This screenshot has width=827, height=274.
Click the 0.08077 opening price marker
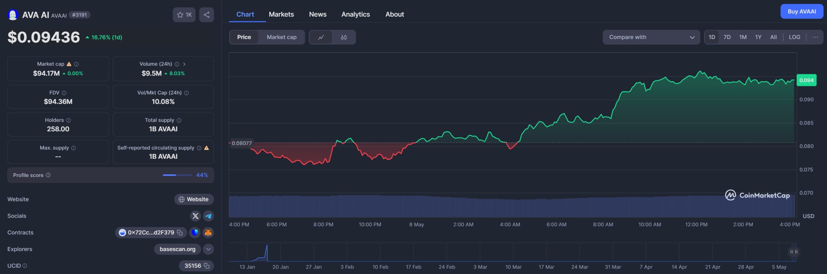click(241, 143)
